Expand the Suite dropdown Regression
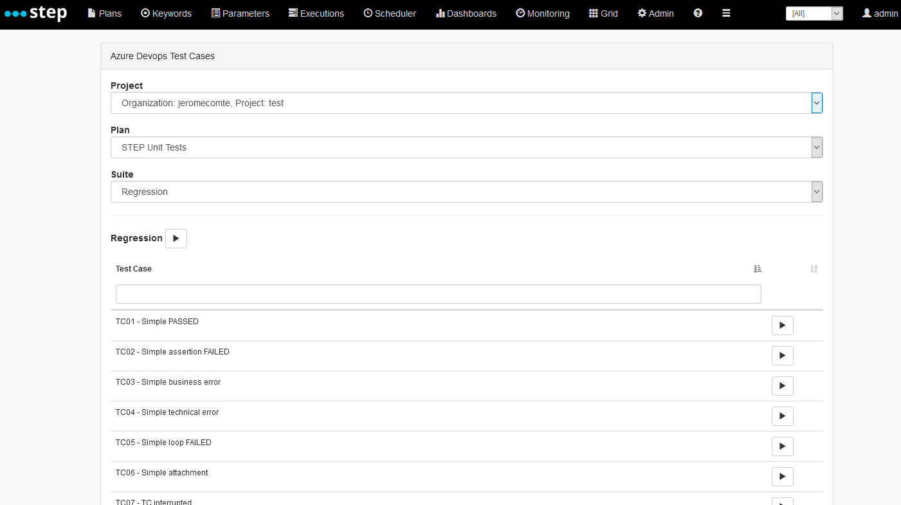901x505 pixels. pyautogui.click(x=467, y=192)
